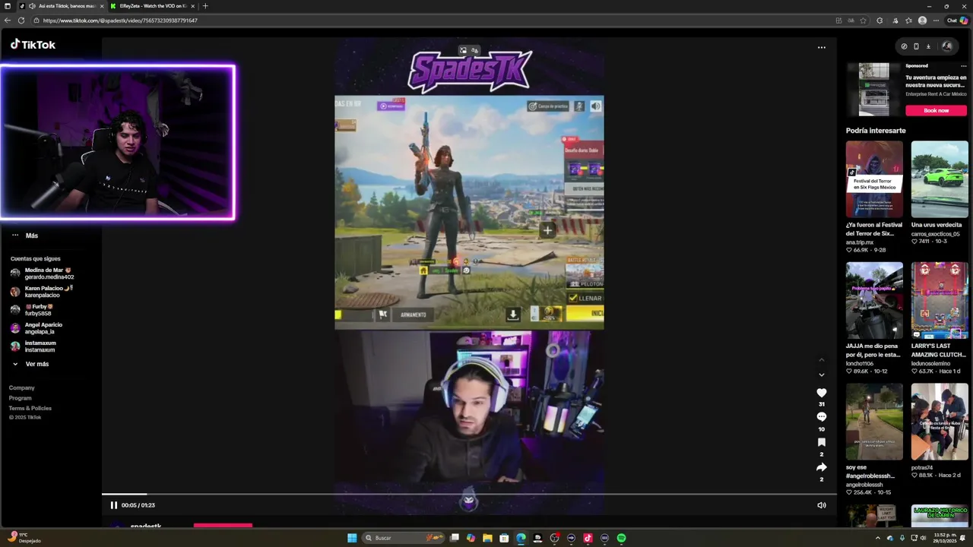The width and height of the screenshot is (973, 547).
Task: Open browser settings three-dots menu
Action: (936, 21)
